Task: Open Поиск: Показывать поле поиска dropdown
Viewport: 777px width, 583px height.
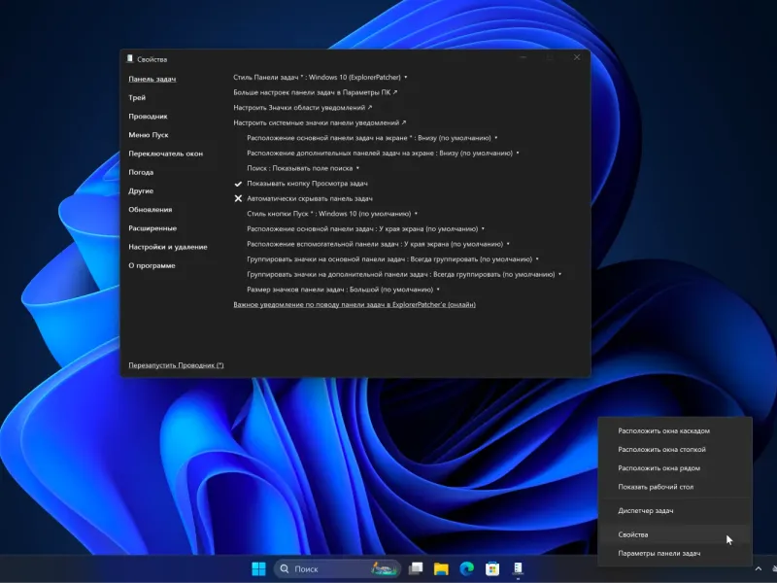Action: [x=303, y=168]
